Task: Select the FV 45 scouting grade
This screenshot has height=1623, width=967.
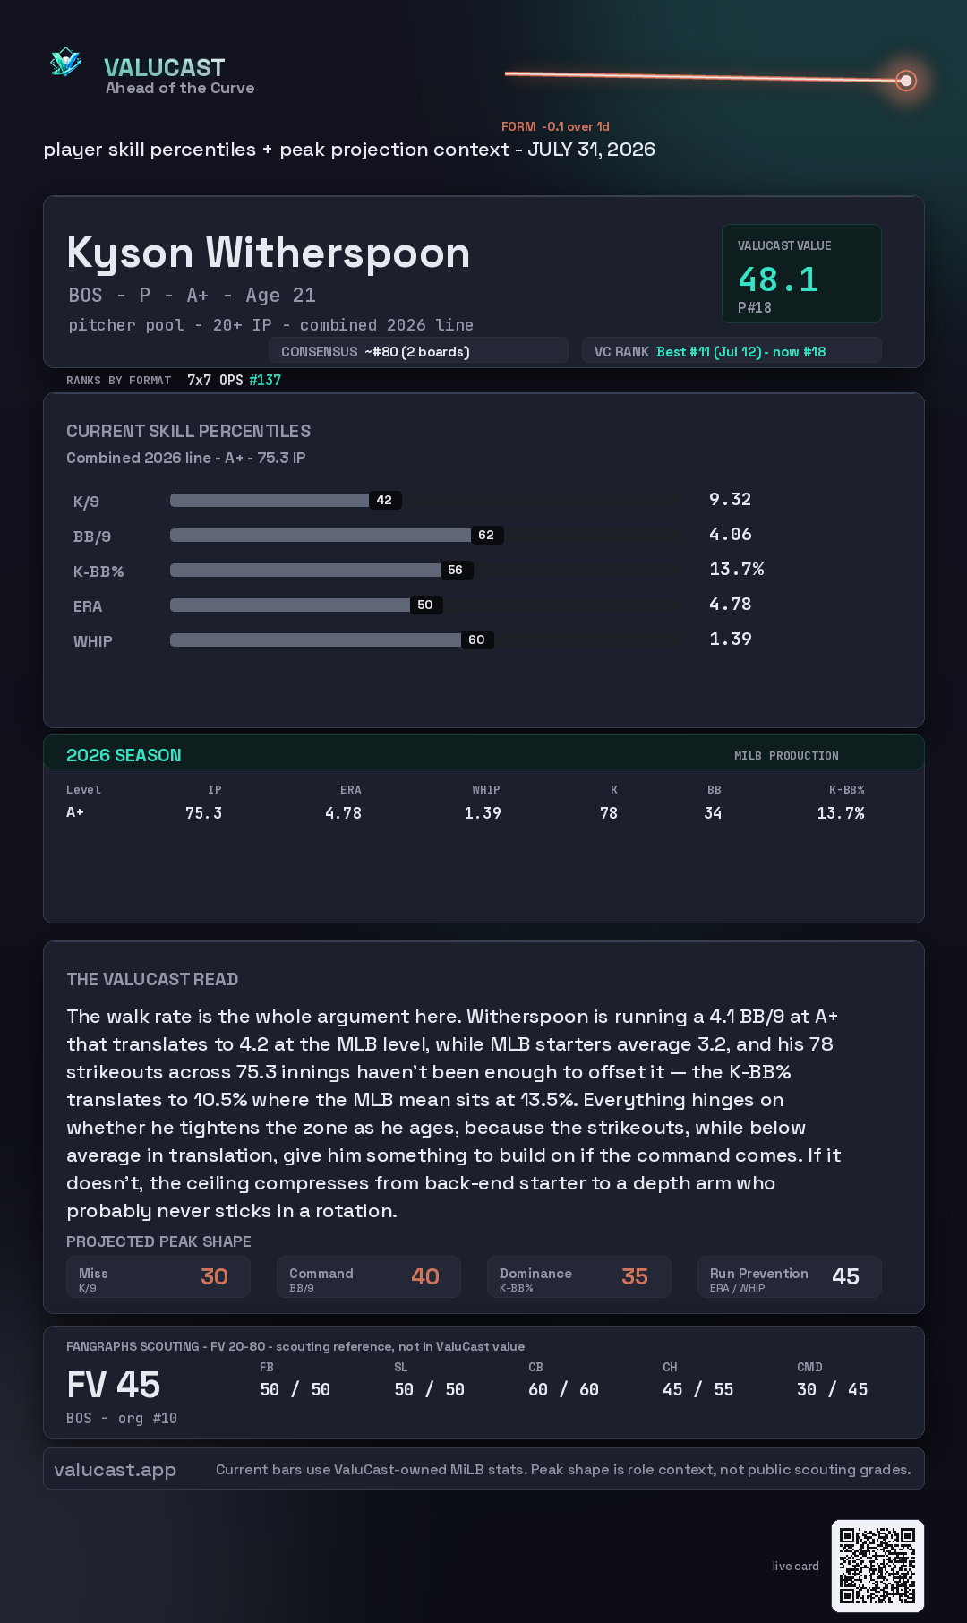Action: point(114,1385)
